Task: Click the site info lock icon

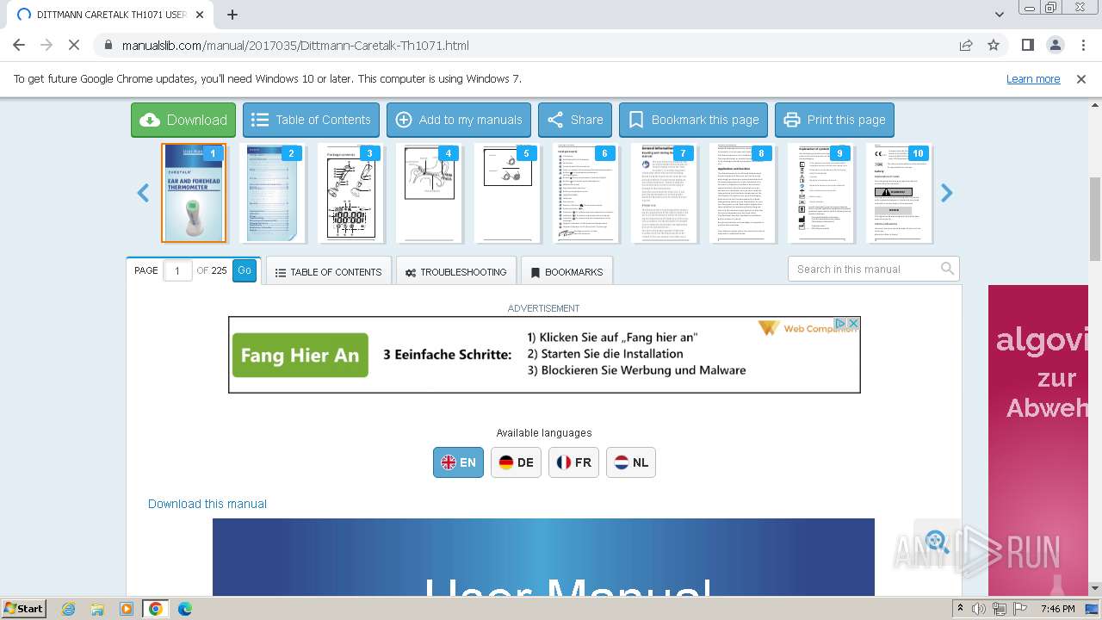Action: (x=108, y=45)
